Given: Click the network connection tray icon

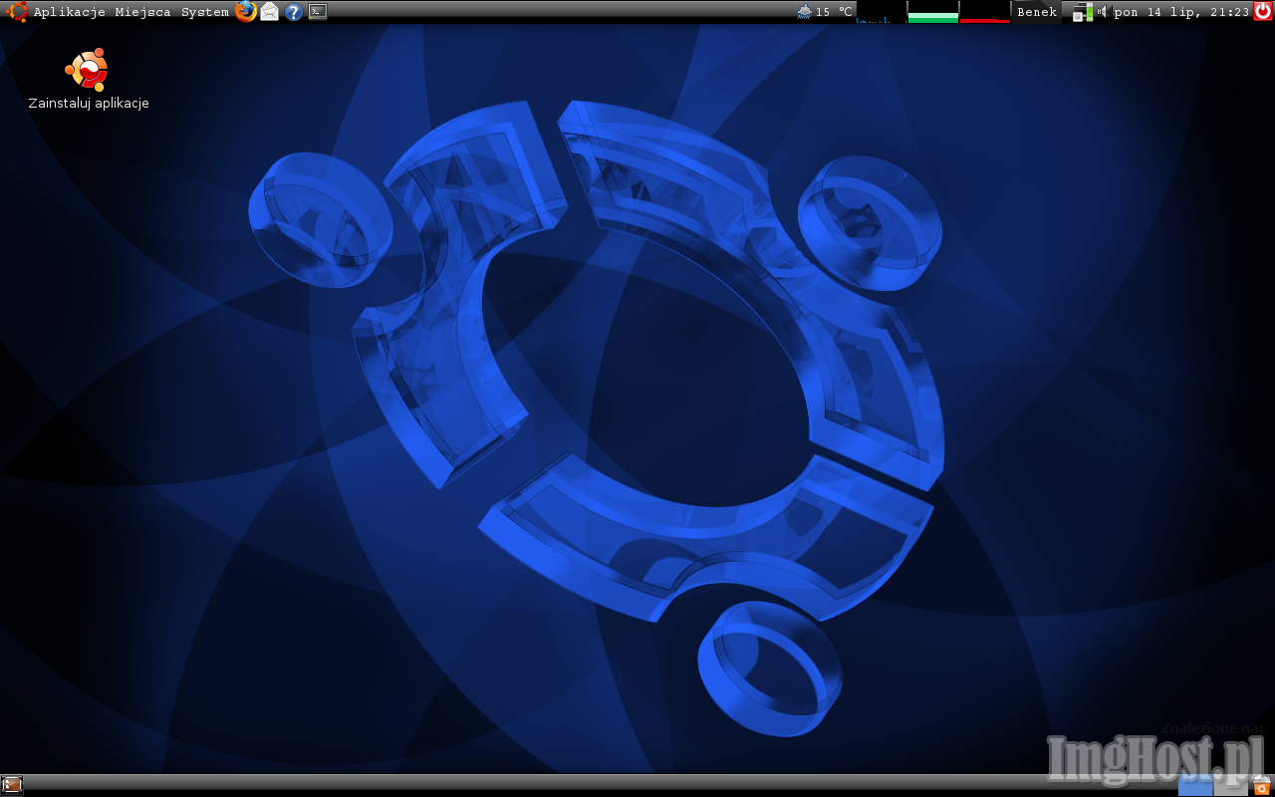Looking at the screenshot, I should click(x=1083, y=12).
